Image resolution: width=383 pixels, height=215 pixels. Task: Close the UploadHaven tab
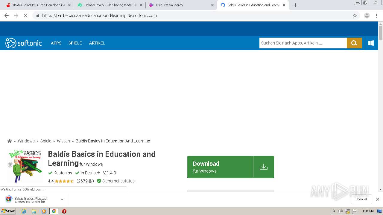[141, 5]
